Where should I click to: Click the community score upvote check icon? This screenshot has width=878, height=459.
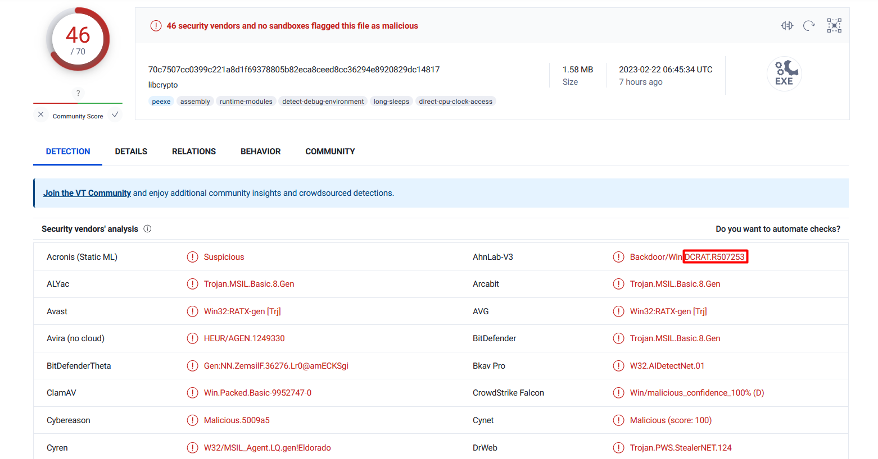click(115, 114)
